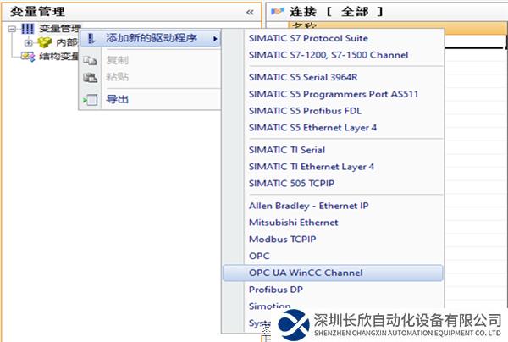The width and height of the screenshot is (508, 342).
Task: Select Allen Bradley - Ethernet IP
Action: pyautogui.click(x=309, y=205)
